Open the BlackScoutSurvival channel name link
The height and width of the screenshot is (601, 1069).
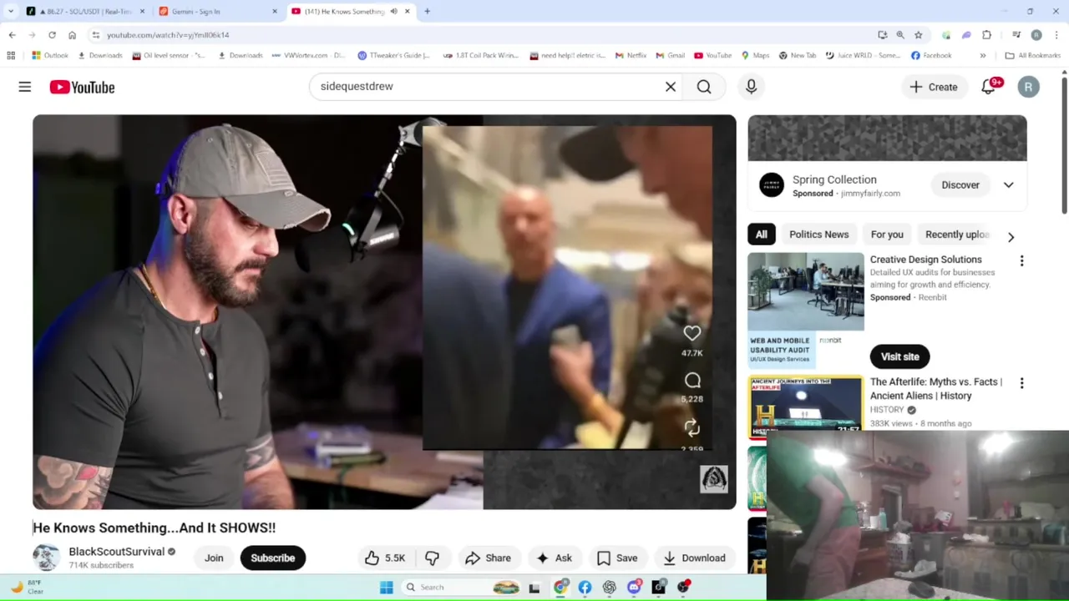click(116, 552)
